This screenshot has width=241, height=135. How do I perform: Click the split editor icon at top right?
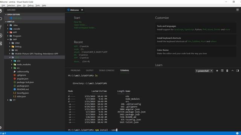[238, 10]
